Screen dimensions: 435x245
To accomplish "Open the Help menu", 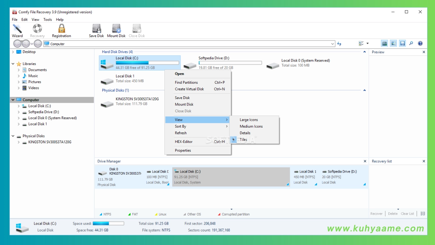I will [60, 20].
